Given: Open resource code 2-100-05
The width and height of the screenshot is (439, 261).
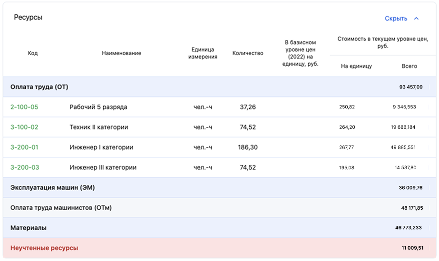Looking at the screenshot, I should (x=24, y=107).
